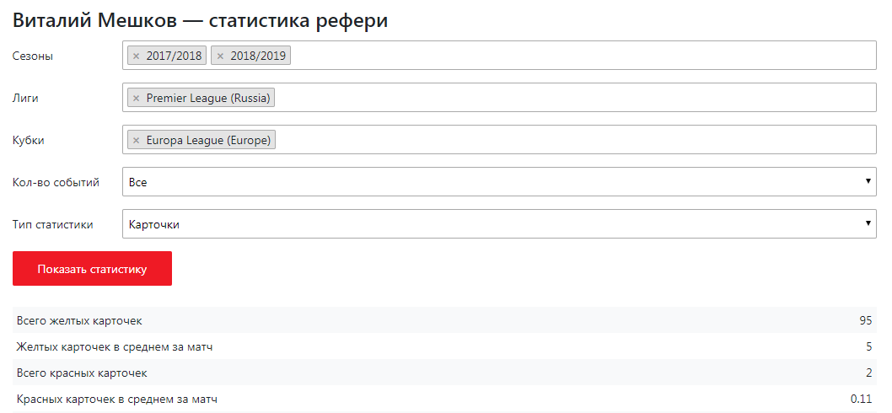Select the 2018/2019 tag text
892x413 pixels.
point(258,56)
